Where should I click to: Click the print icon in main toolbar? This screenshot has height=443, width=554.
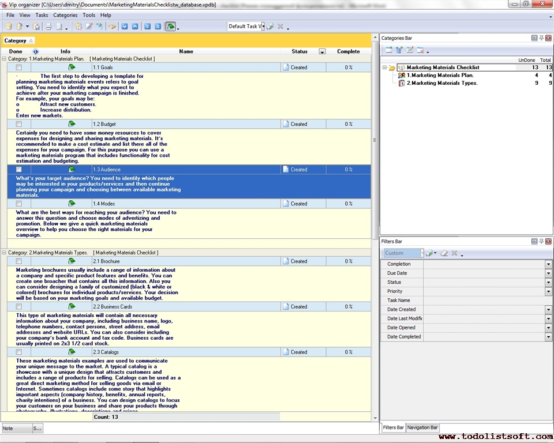(x=48, y=27)
